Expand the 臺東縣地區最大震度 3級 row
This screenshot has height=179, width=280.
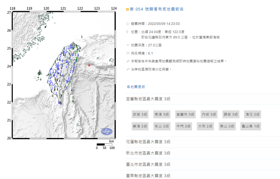[149, 176]
